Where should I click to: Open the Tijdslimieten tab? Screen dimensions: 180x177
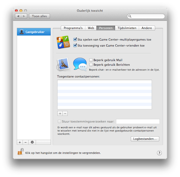(x=127, y=28)
